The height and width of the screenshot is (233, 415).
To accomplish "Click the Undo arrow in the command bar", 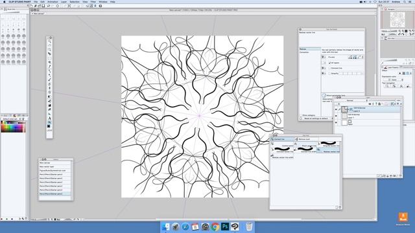I will [x=49, y=6].
